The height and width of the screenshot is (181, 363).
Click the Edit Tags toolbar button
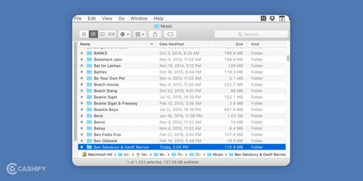[x=170, y=34]
